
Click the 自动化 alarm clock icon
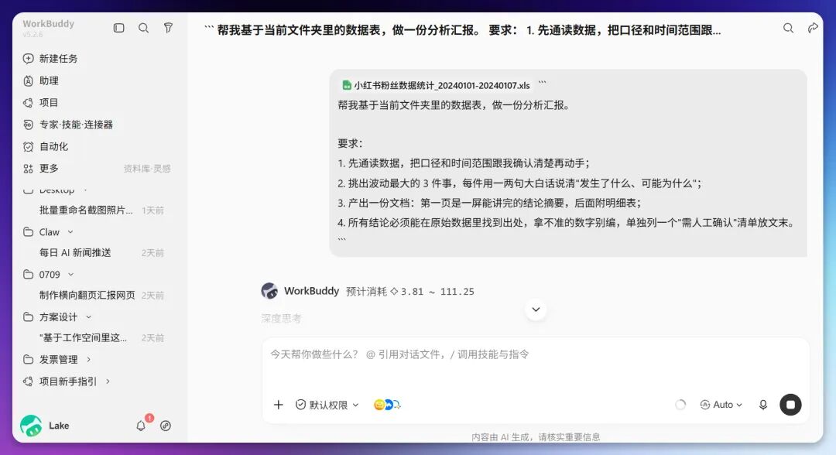pos(29,146)
